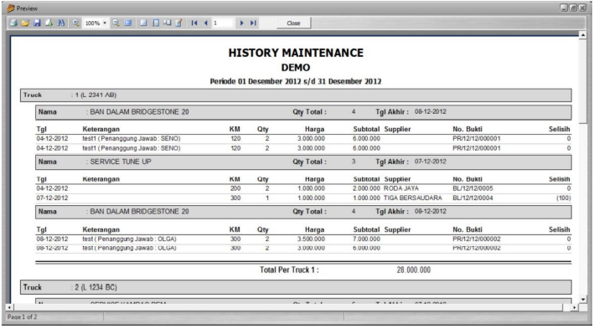Click supplier RODA JAYA cell

click(401, 188)
